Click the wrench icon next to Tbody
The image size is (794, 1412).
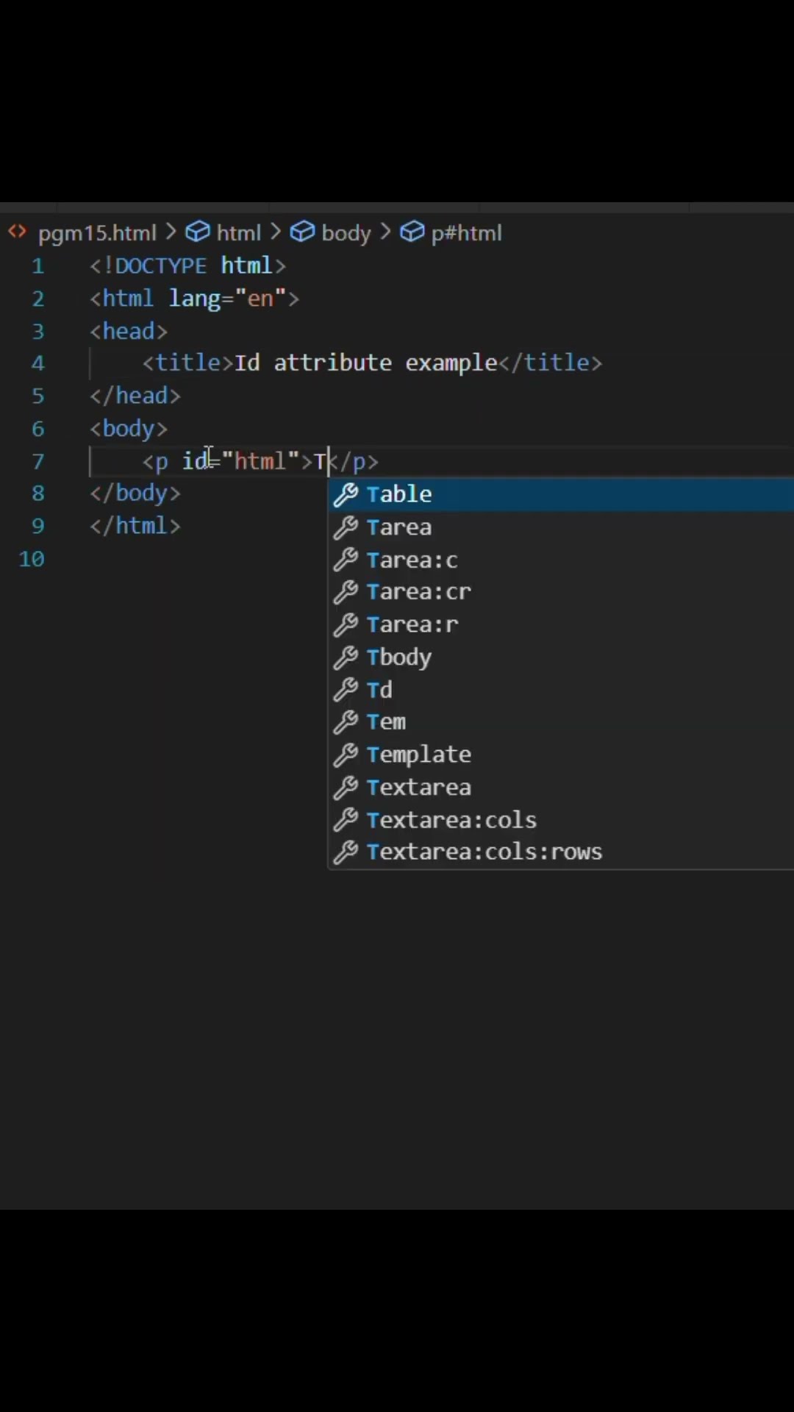coord(346,657)
